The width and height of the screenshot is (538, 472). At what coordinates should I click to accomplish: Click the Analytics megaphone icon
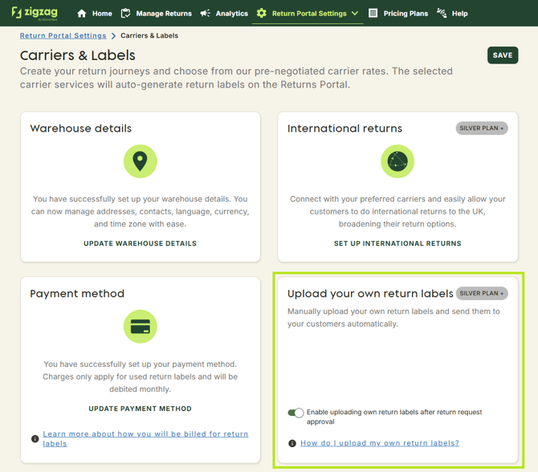pos(205,14)
